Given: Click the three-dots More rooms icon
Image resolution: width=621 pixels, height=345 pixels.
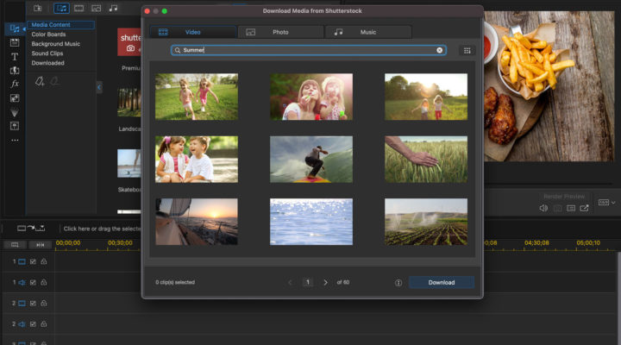Looking at the screenshot, I should coord(15,141).
